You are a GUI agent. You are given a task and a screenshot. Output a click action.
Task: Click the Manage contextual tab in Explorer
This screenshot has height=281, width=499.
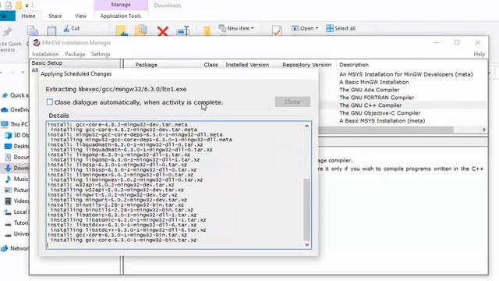pos(121,5)
